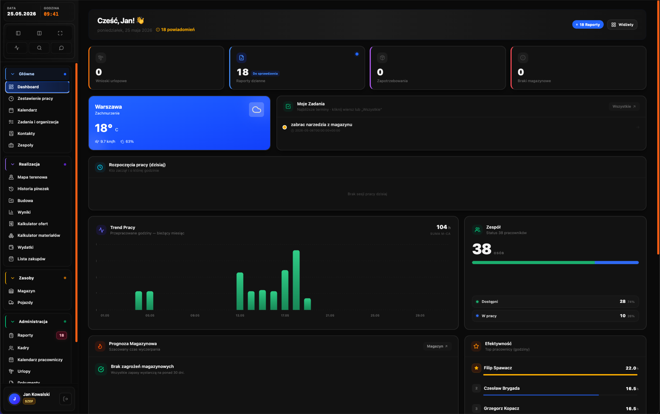Collapse the Zasoby section
The height and width of the screenshot is (414, 660).
click(x=37, y=278)
